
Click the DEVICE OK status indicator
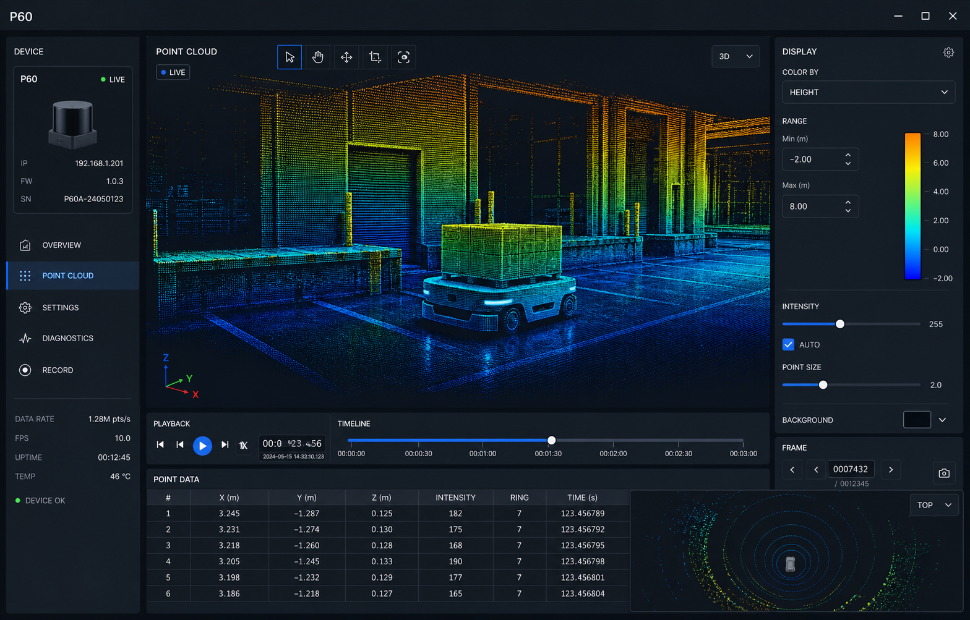point(40,501)
